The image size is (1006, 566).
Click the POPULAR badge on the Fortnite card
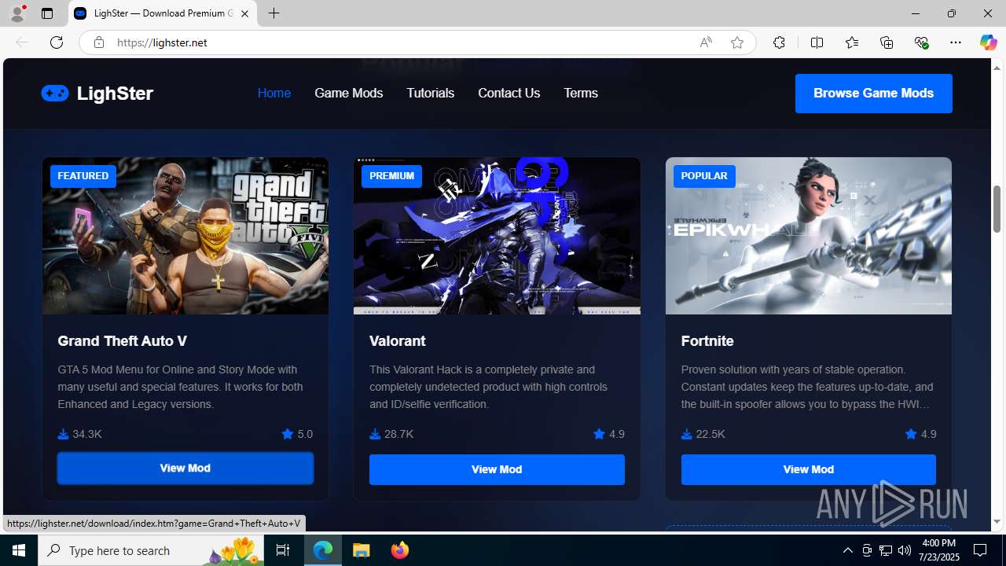point(704,176)
